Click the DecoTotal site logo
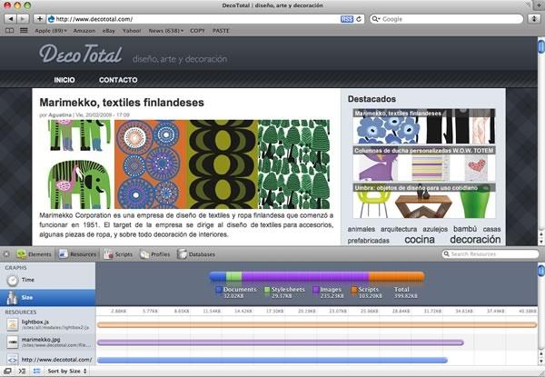Image resolution: width=545 pixels, height=377 pixels. 81,54
